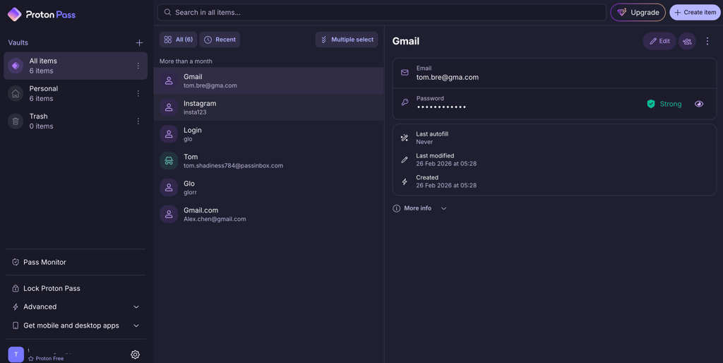This screenshot has width=723, height=363.
Task: Open All items vault options menu
Action: coord(138,66)
